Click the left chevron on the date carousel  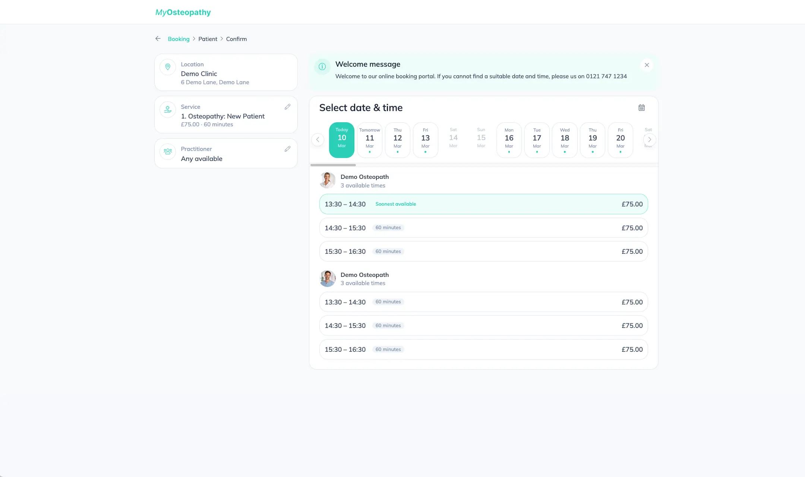318,139
